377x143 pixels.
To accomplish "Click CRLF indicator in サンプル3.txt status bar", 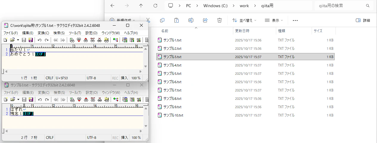I will (x=50, y=138).
